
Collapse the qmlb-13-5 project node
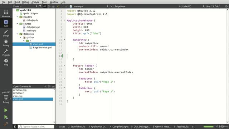pos(14,10)
